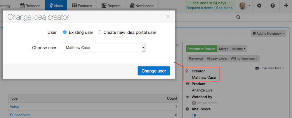Open the Reports tab
The width and height of the screenshot is (292, 118).
(x=111, y=6)
